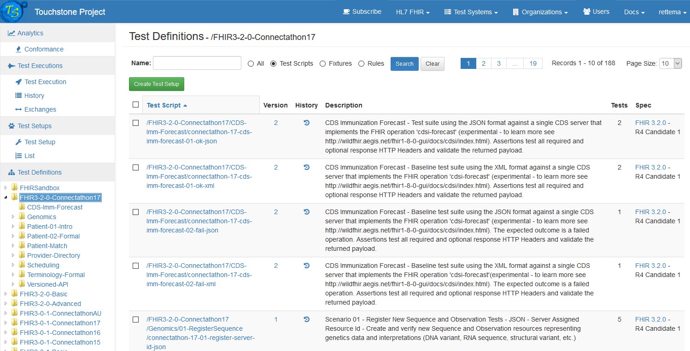690x351 pixels.
Task: Select the Fixtures radio button
Action: (322, 64)
